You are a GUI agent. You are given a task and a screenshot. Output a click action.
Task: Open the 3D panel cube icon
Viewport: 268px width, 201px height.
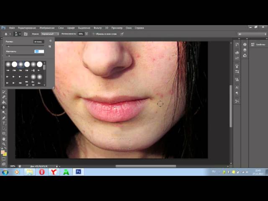click(245, 45)
